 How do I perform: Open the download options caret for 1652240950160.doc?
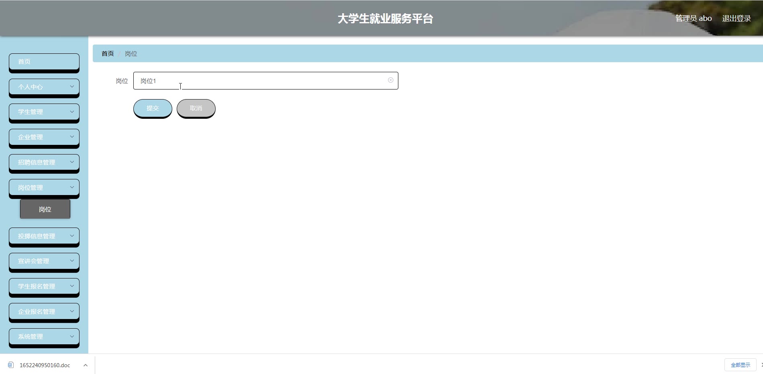(85, 365)
